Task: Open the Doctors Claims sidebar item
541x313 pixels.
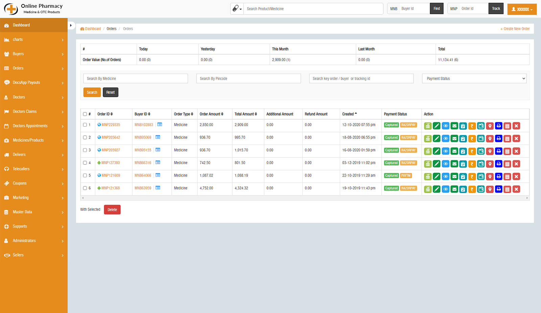Action: pyautogui.click(x=34, y=111)
